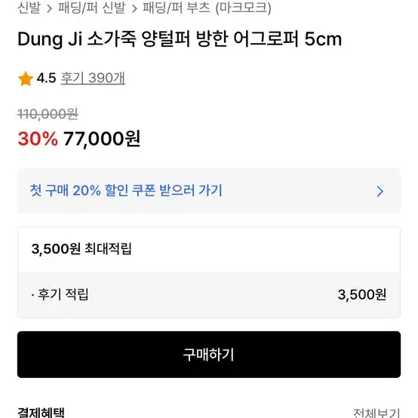The image size is (418, 418).
Task: Click the first breadcrumb separator arrow
Action: (x=49, y=8)
